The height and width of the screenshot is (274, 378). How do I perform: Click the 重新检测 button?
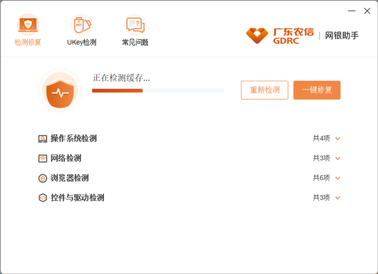(x=265, y=90)
